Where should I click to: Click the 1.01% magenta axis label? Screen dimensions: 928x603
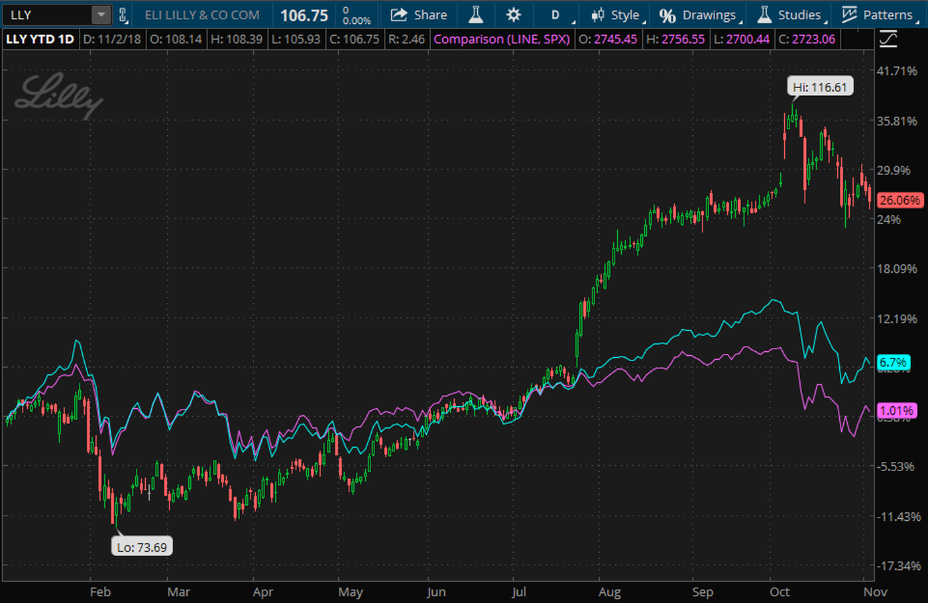click(x=896, y=410)
